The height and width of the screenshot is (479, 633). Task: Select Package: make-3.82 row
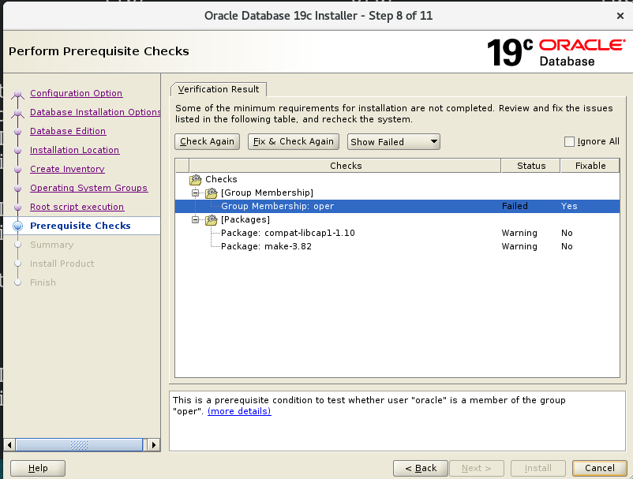point(397,246)
